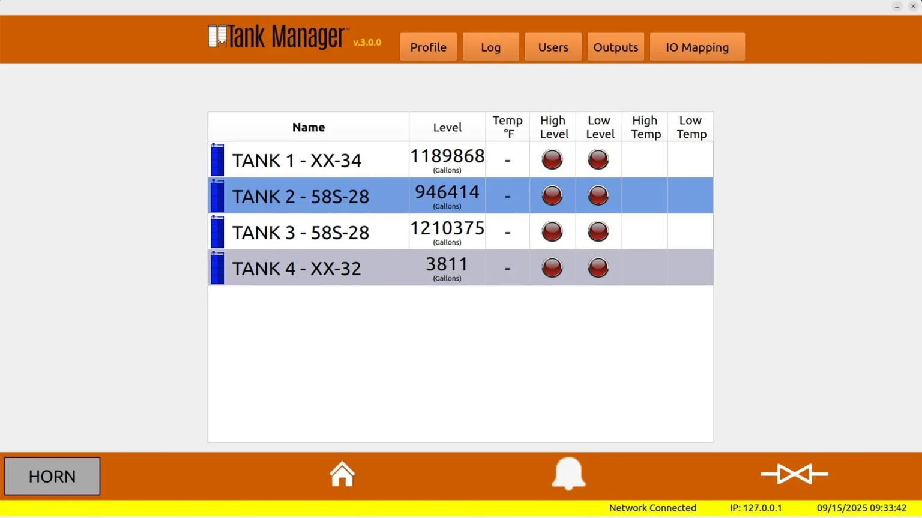Click TANK 4 Low Level indicator light
This screenshot has height=518, width=922.
pyautogui.click(x=598, y=267)
